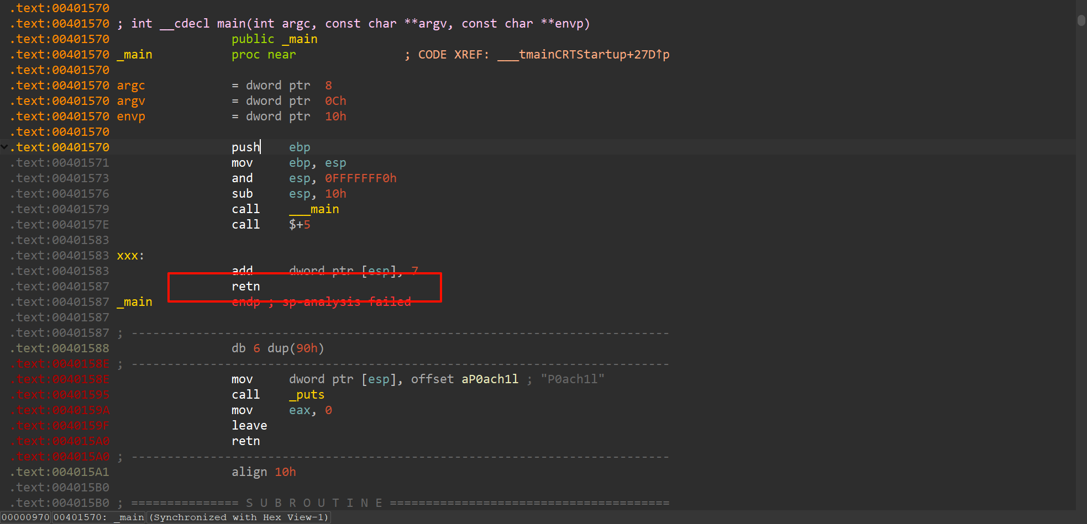1087x524 pixels.
Task: Click the address .text:0040158E with mov
Action: coord(60,379)
